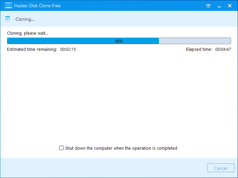Click the 68% label on progress bar
The image size is (238, 178).
pos(119,41)
